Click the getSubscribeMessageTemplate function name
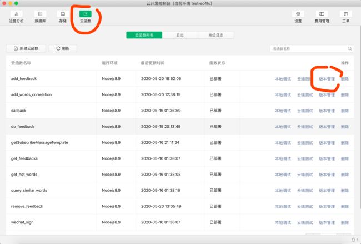This screenshot has width=361, height=244. coord(39,142)
